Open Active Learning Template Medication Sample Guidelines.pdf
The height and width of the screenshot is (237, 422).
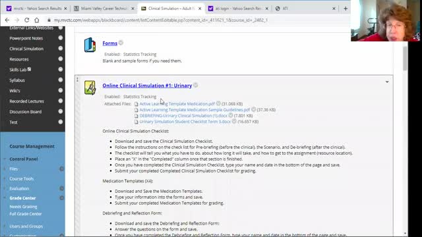[195, 110]
